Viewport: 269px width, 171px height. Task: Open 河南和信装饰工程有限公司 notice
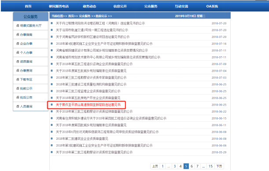[107, 132]
